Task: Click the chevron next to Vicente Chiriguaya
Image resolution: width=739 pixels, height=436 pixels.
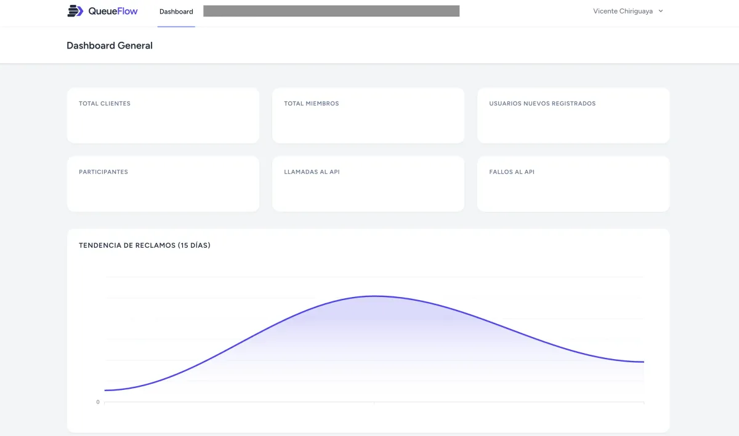Action: [661, 11]
